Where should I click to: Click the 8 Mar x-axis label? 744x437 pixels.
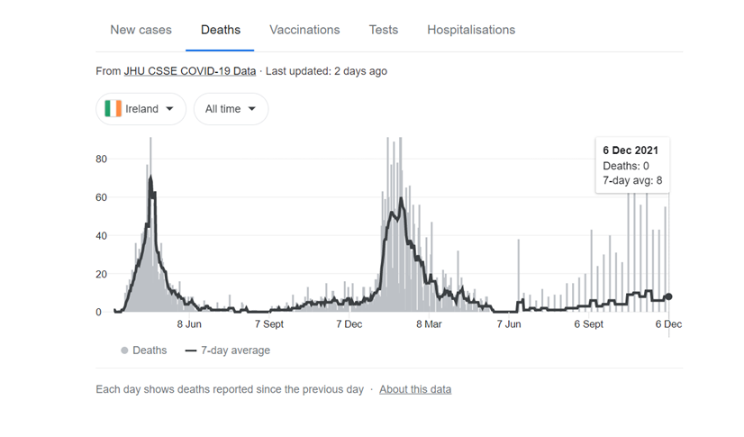pos(428,324)
